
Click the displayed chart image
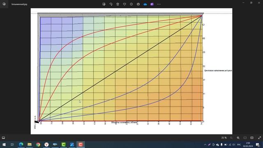pyautogui.click(x=131, y=71)
